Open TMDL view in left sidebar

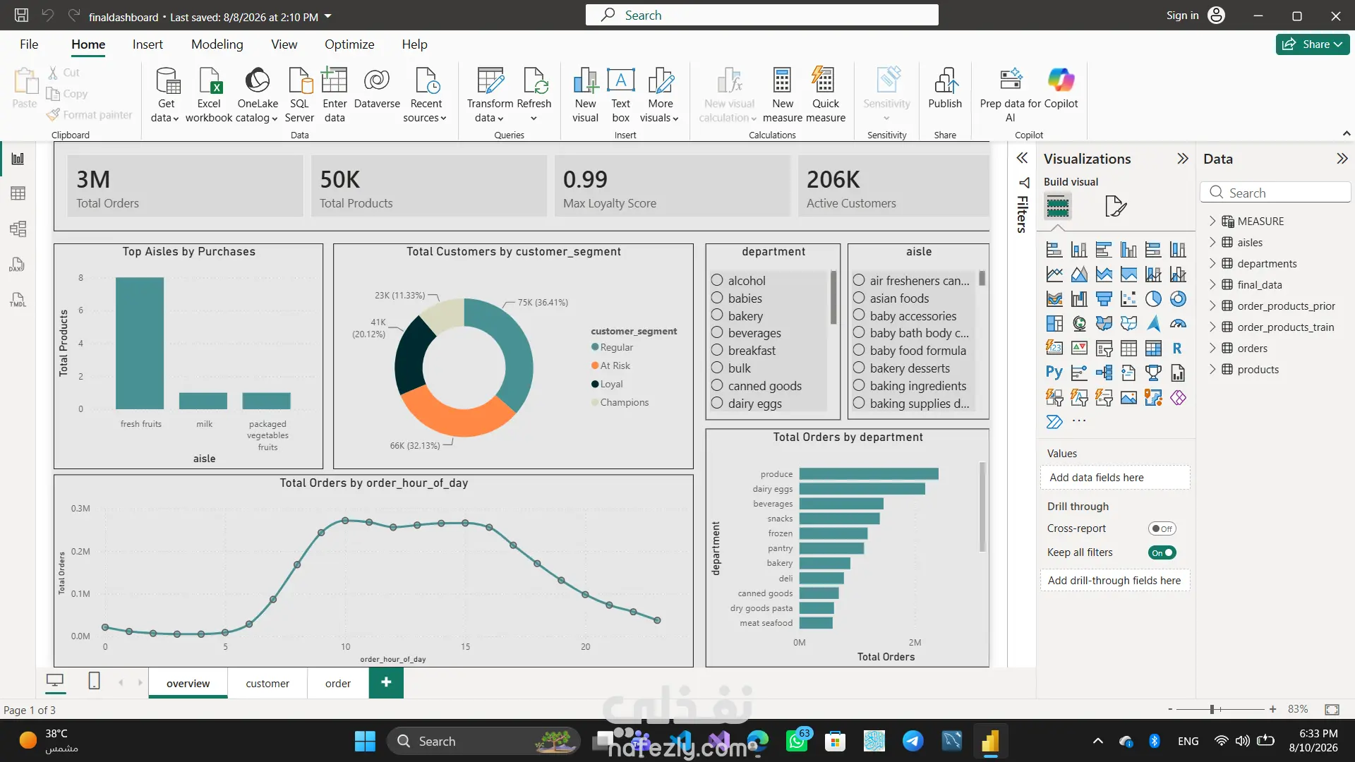point(18,300)
